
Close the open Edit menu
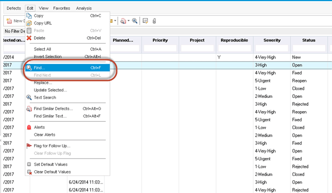coord(30,9)
